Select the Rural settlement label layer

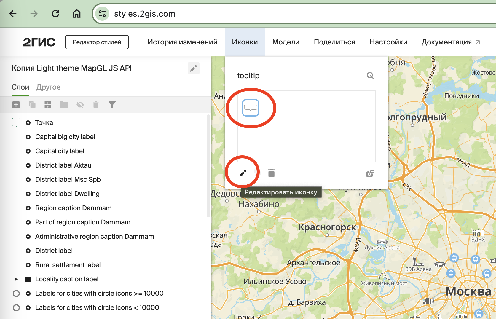click(x=68, y=265)
